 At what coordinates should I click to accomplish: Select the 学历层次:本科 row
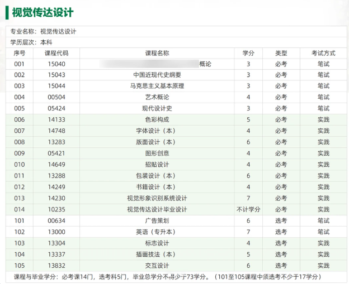(176, 42)
